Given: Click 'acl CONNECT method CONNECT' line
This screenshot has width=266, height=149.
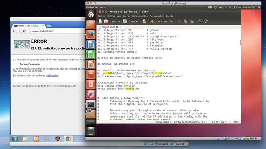Looking at the screenshot, I should coord(117,52).
